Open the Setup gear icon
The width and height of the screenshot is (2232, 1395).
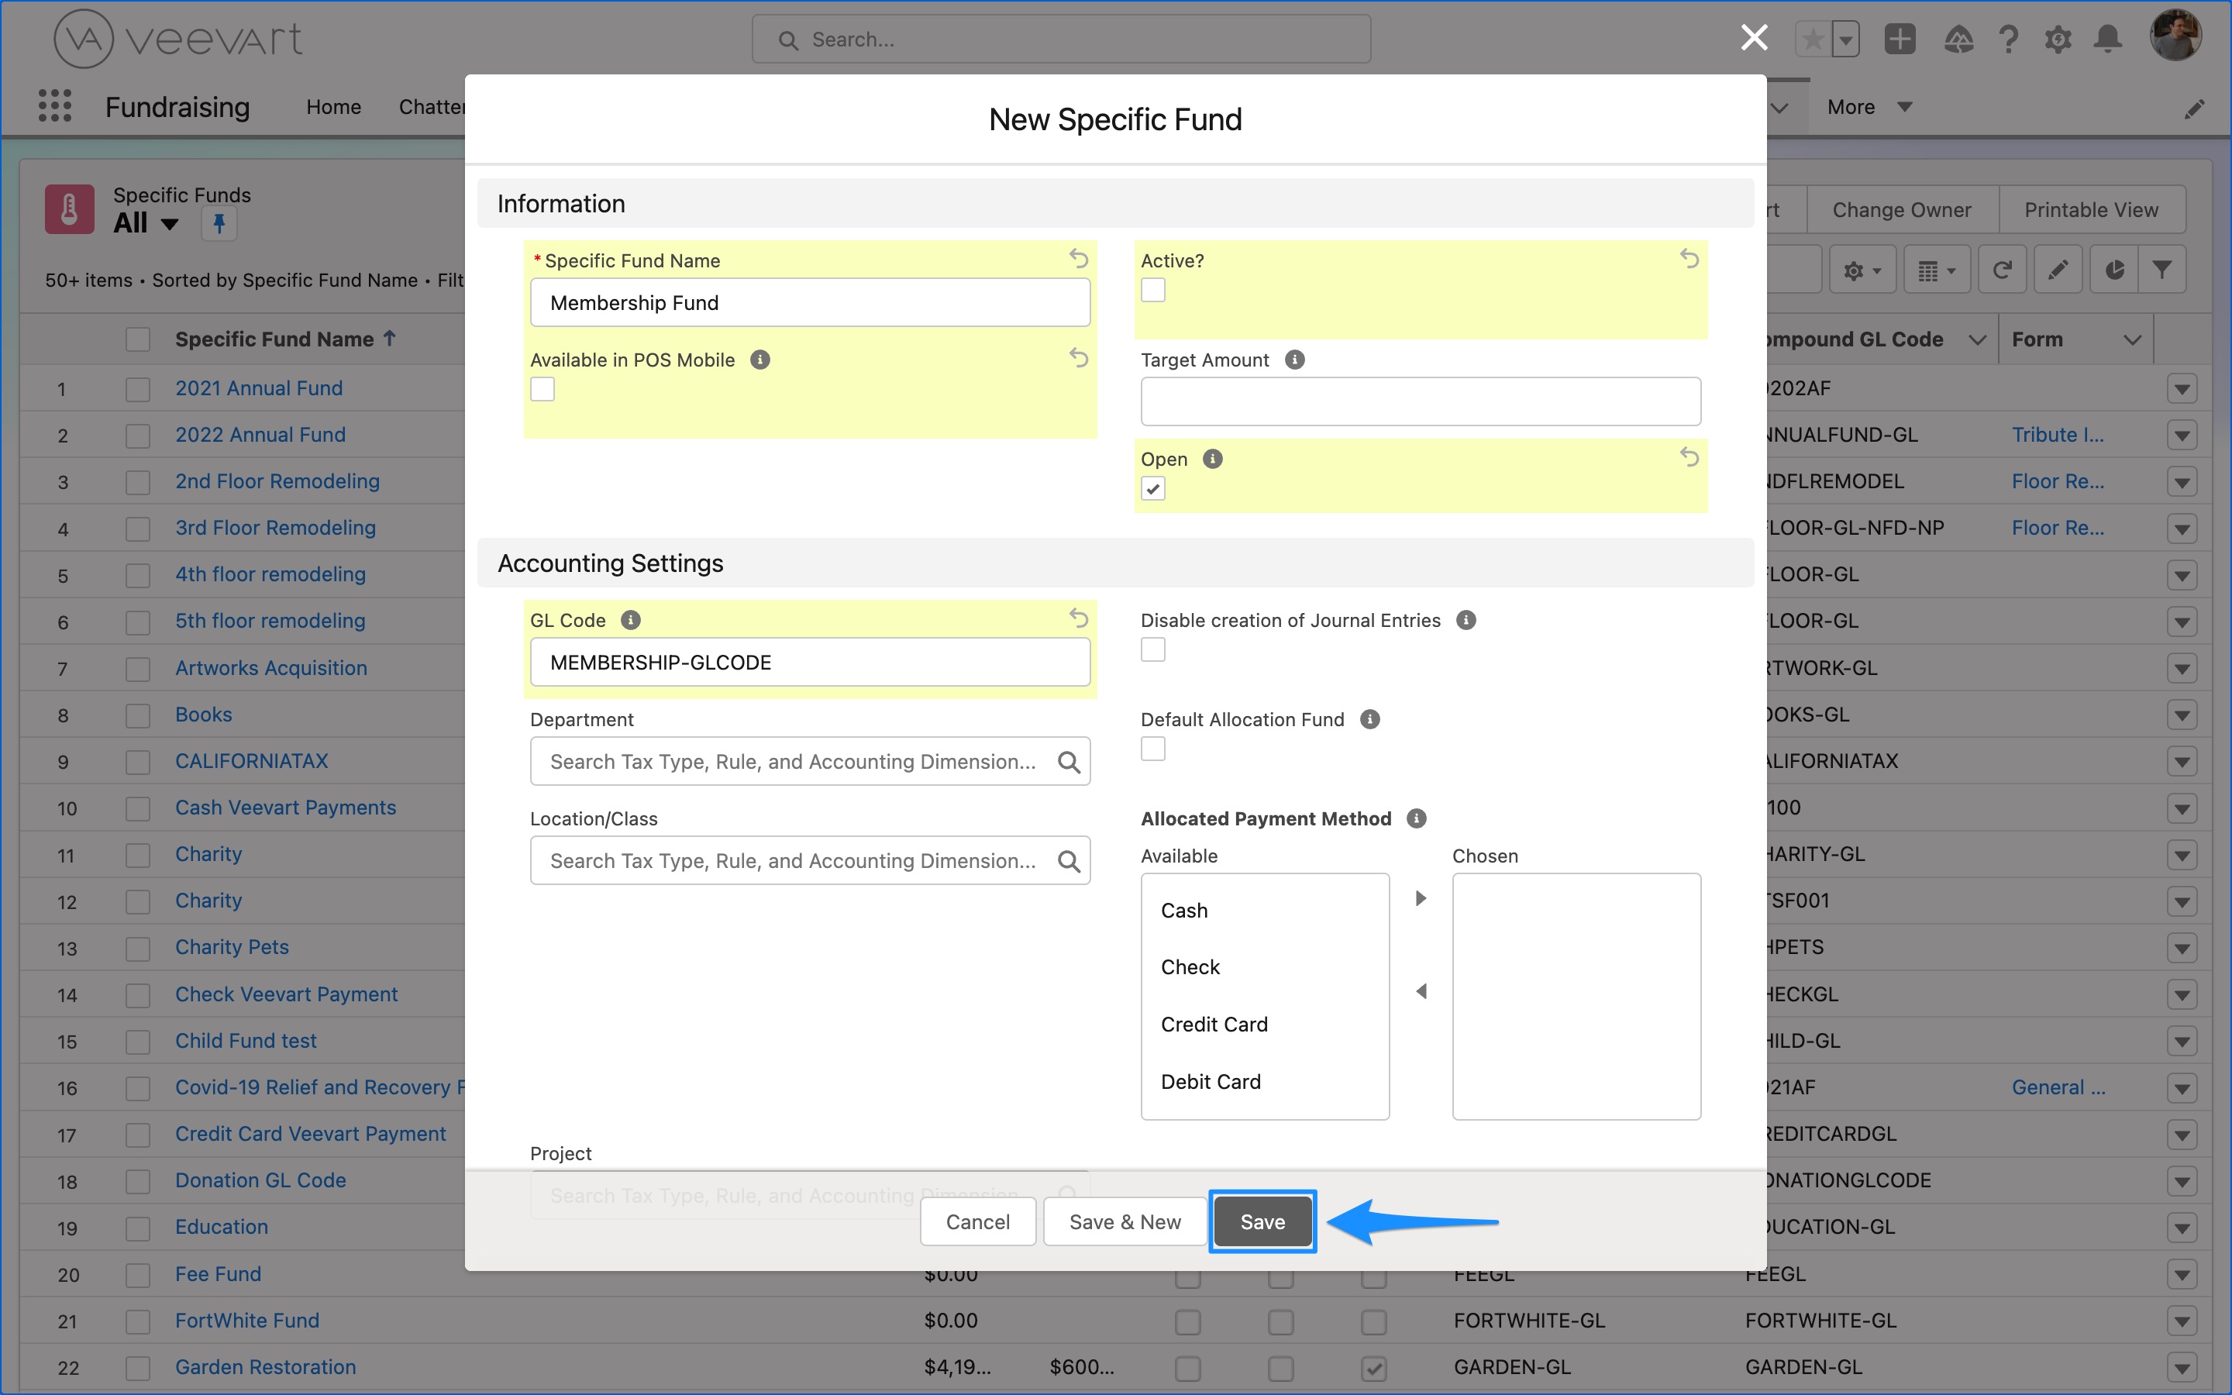click(2058, 39)
